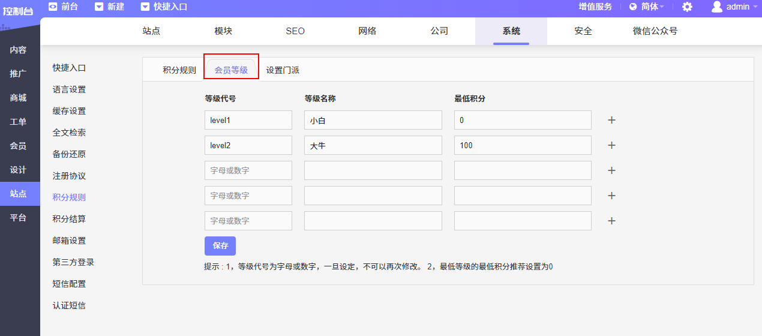The width and height of the screenshot is (762, 336).
Task: Click the plus icon beside the level2 row
Action: click(x=611, y=145)
